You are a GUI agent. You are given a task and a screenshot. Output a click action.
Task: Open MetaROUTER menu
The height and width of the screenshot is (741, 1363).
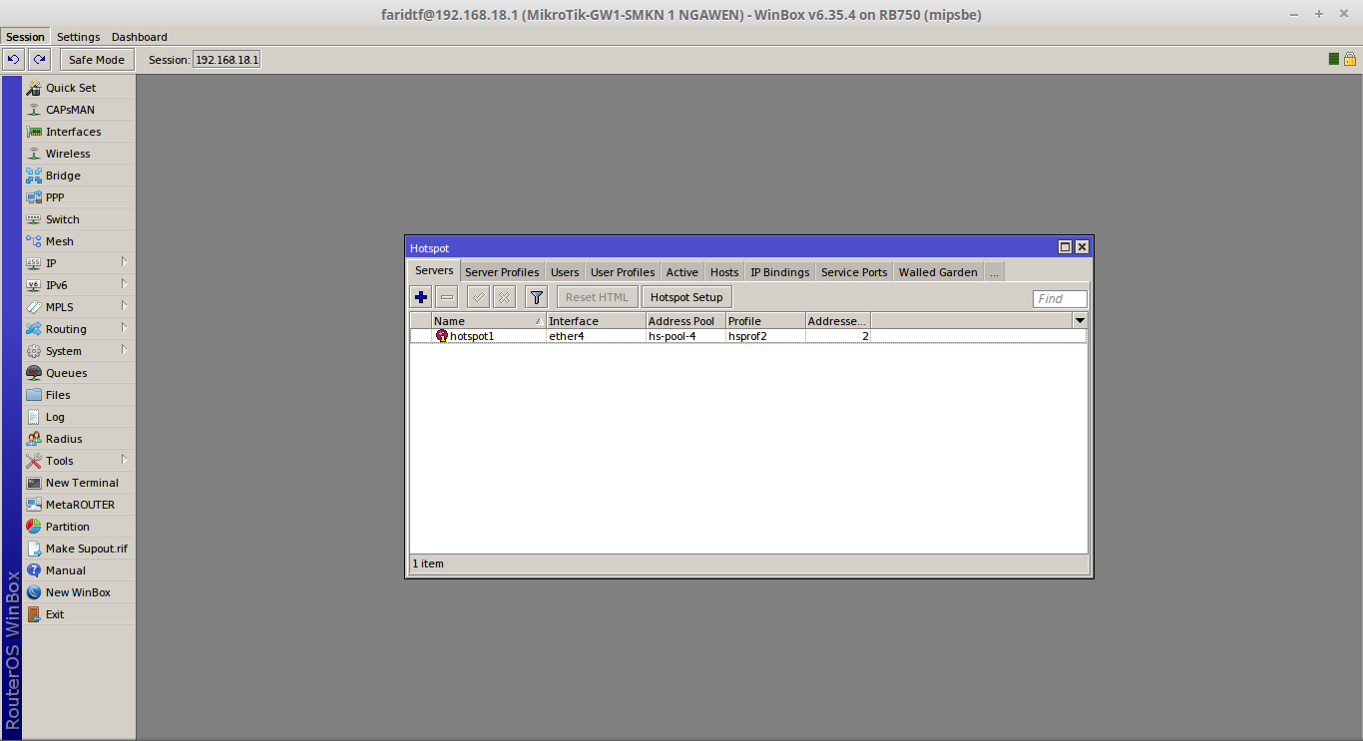(x=78, y=505)
